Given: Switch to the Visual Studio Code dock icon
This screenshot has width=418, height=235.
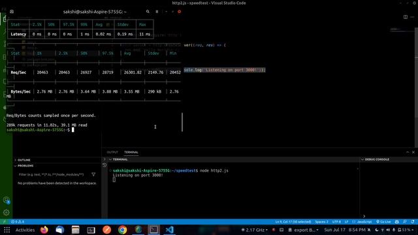Looking at the screenshot, I should [169, 230].
